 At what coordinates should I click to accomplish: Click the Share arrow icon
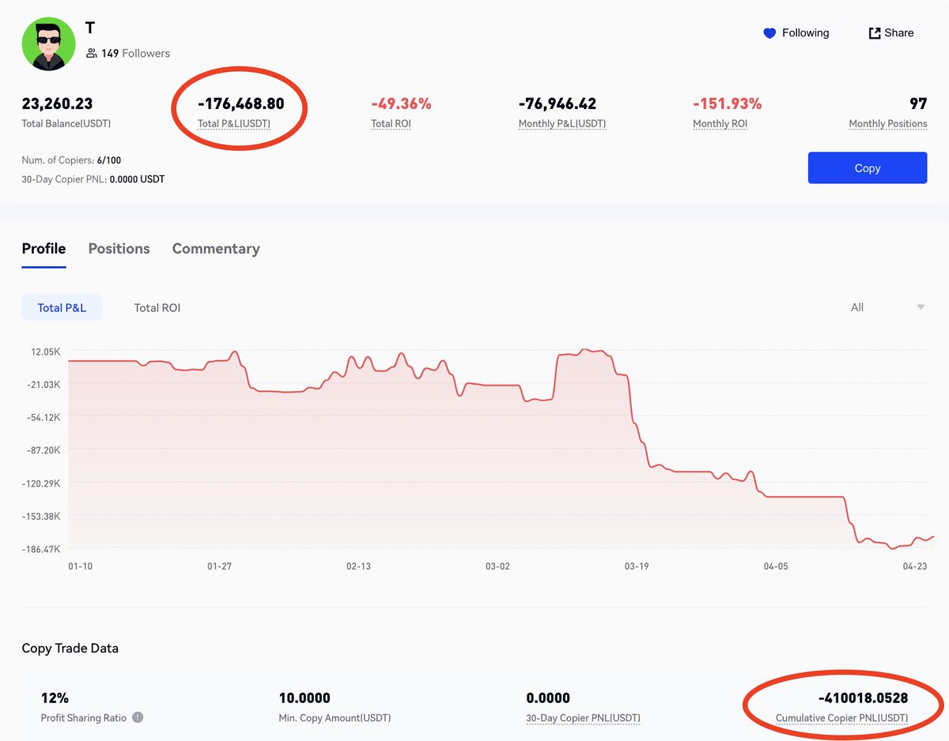(875, 33)
